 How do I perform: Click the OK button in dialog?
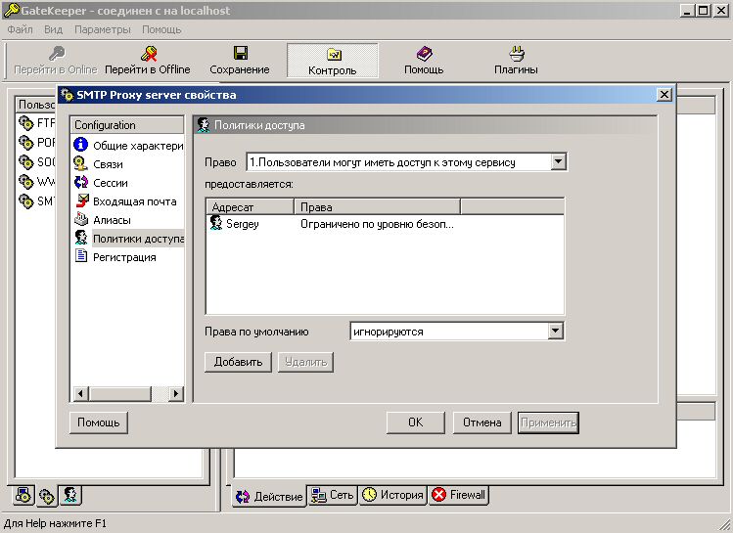click(416, 422)
